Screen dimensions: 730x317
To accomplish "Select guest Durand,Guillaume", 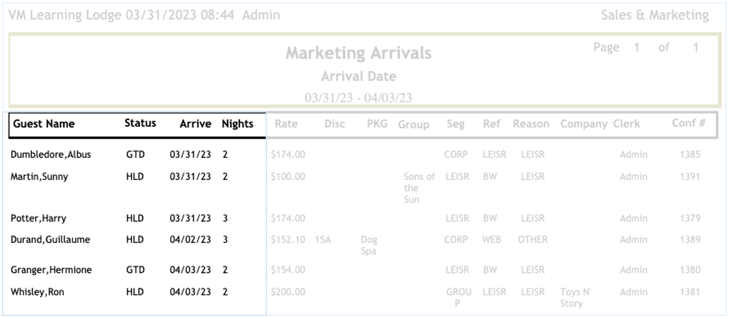I will pos(50,239).
